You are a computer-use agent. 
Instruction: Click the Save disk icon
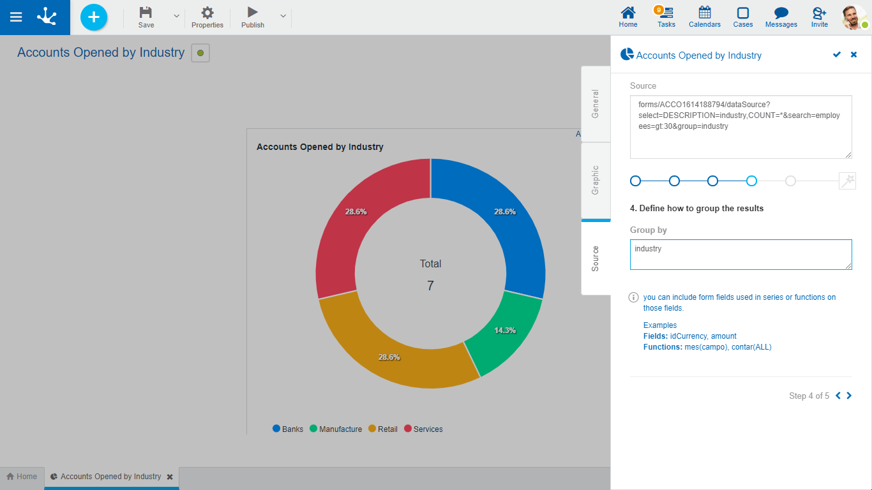[146, 13]
